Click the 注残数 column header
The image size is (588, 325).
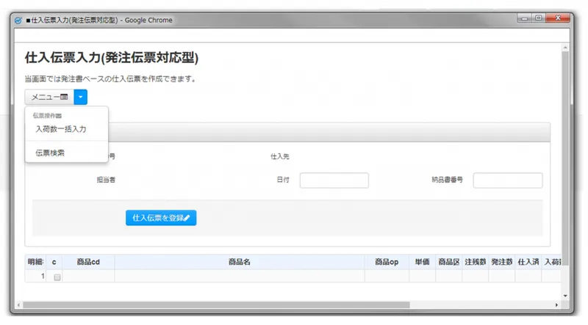(475, 262)
